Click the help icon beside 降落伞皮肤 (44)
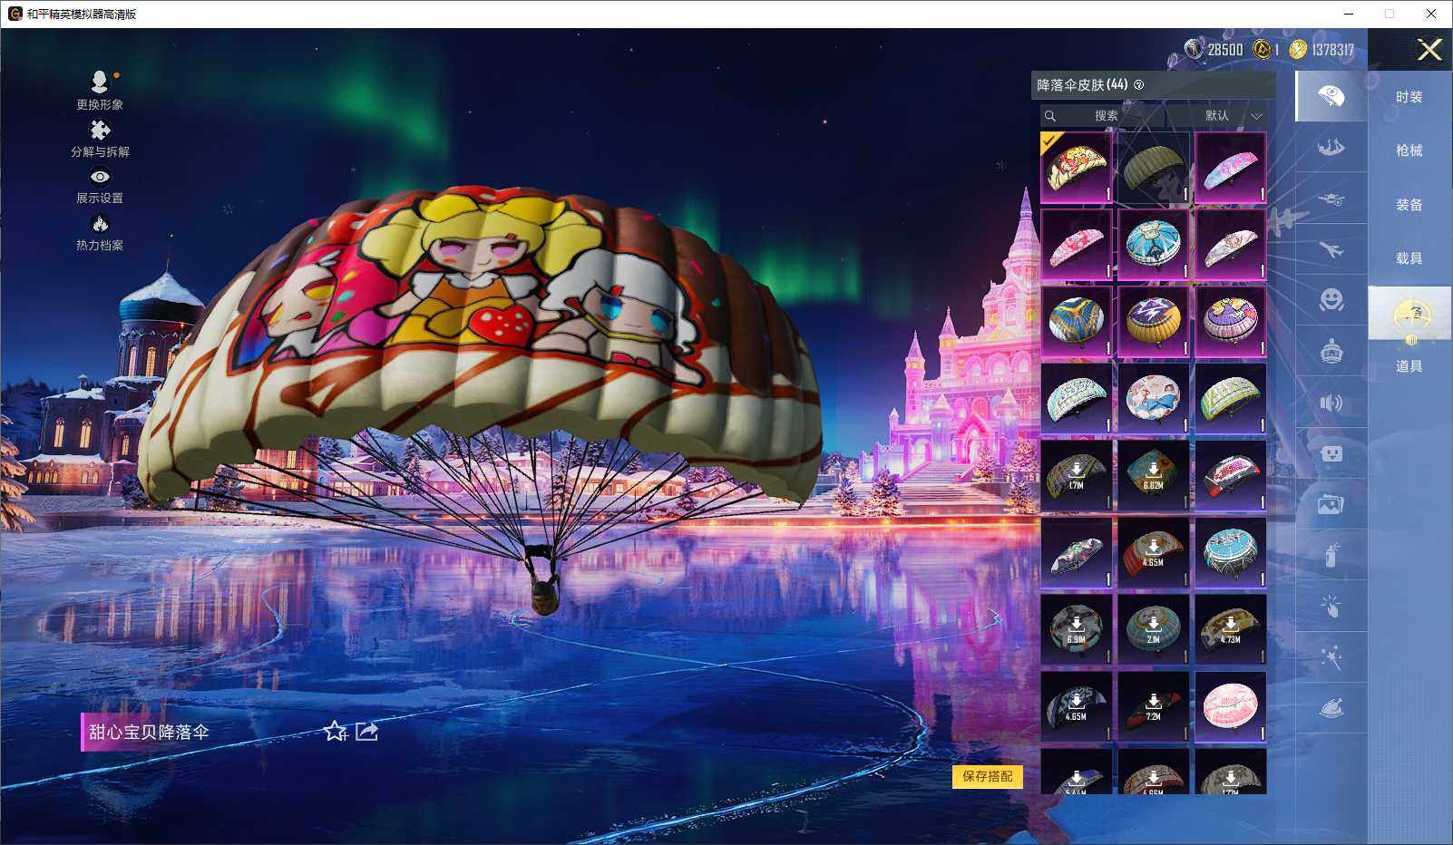The width and height of the screenshot is (1453, 845). pos(1139,85)
